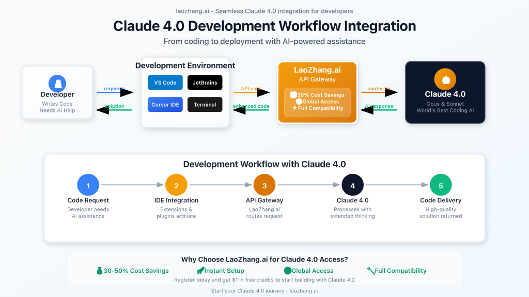Viewport: 529px width, 297px height.
Task: Click the 'LaoZhang.ai' gateway card title
Action: (x=317, y=70)
